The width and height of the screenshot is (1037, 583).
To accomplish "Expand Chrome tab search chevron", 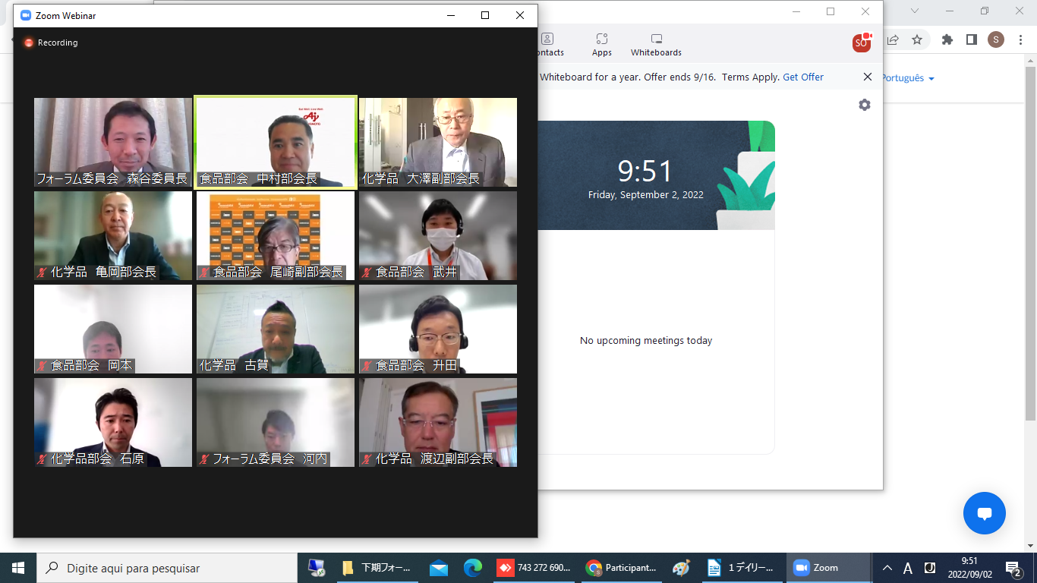I will 915,11.
